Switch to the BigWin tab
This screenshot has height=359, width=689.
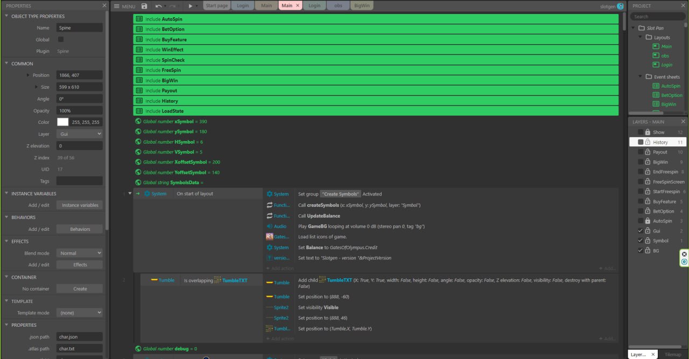click(x=362, y=5)
